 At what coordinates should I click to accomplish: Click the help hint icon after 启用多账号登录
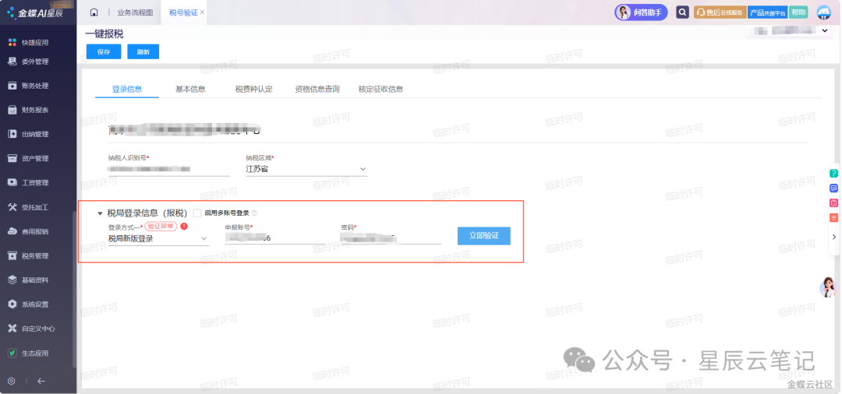(254, 213)
